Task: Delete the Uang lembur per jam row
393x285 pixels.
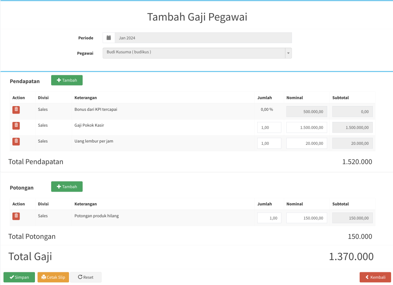Action: click(16, 141)
